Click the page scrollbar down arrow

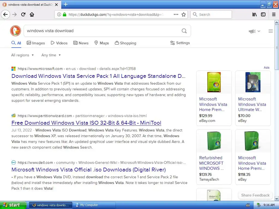point(277,198)
